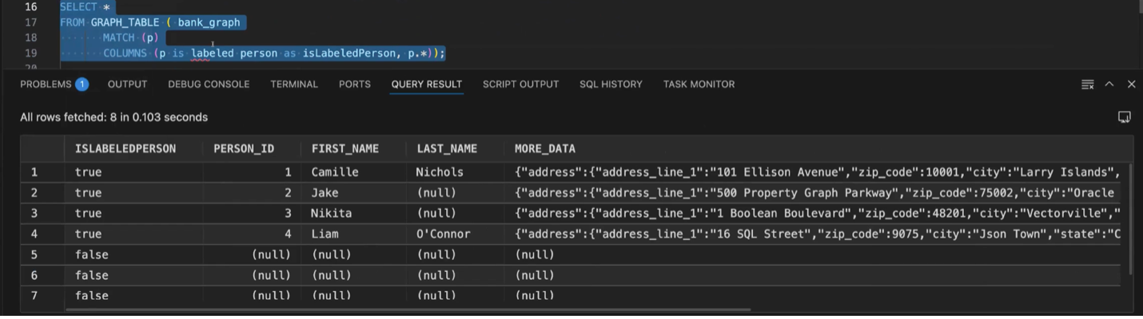Select the MORE_DATA cell containing "16 SQL Street"
Image resolution: width=1143 pixels, height=319 pixels.
(x=813, y=234)
